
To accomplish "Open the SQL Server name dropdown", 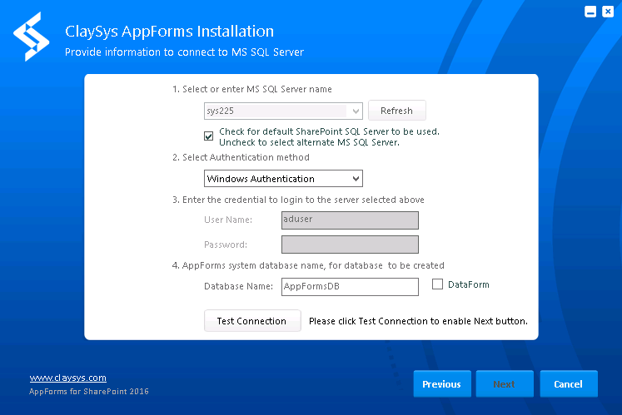I will (x=356, y=111).
